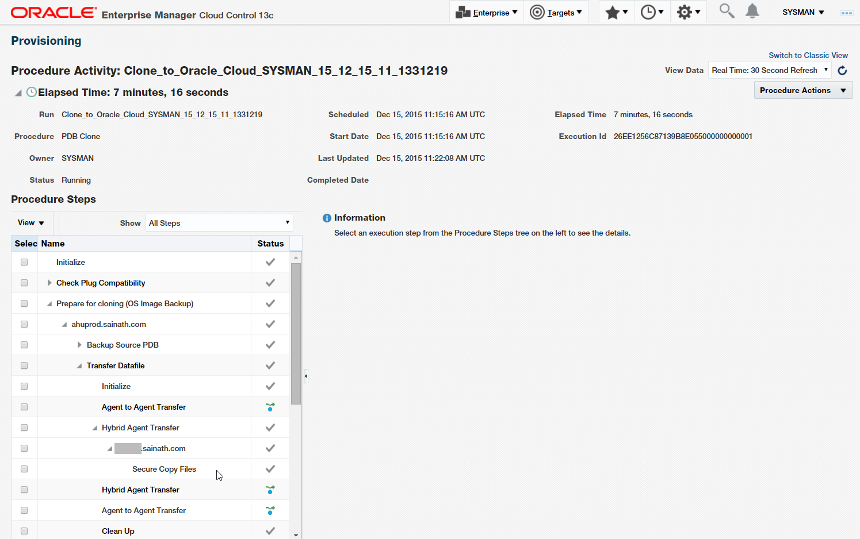Click the checkmark status for Check Plug Compatibility
The width and height of the screenshot is (860, 539).
[270, 283]
